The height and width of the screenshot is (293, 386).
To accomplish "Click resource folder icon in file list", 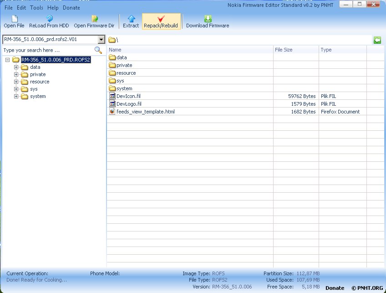I will (112, 73).
